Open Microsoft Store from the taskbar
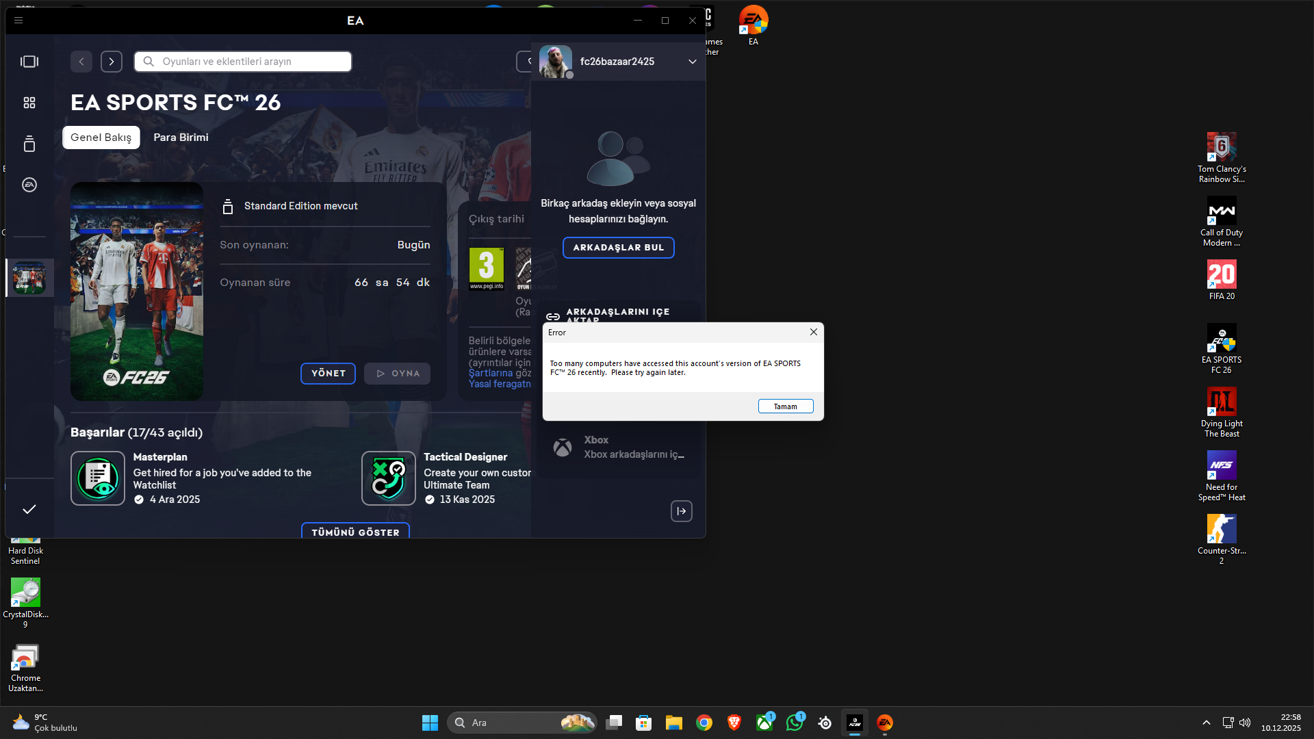This screenshot has width=1314, height=739. click(x=644, y=723)
